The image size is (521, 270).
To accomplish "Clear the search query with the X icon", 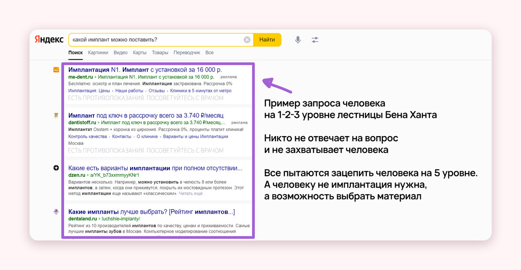I will pyautogui.click(x=247, y=40).
